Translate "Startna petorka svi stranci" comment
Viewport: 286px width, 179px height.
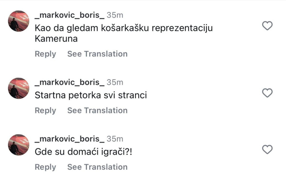point(97,111)
